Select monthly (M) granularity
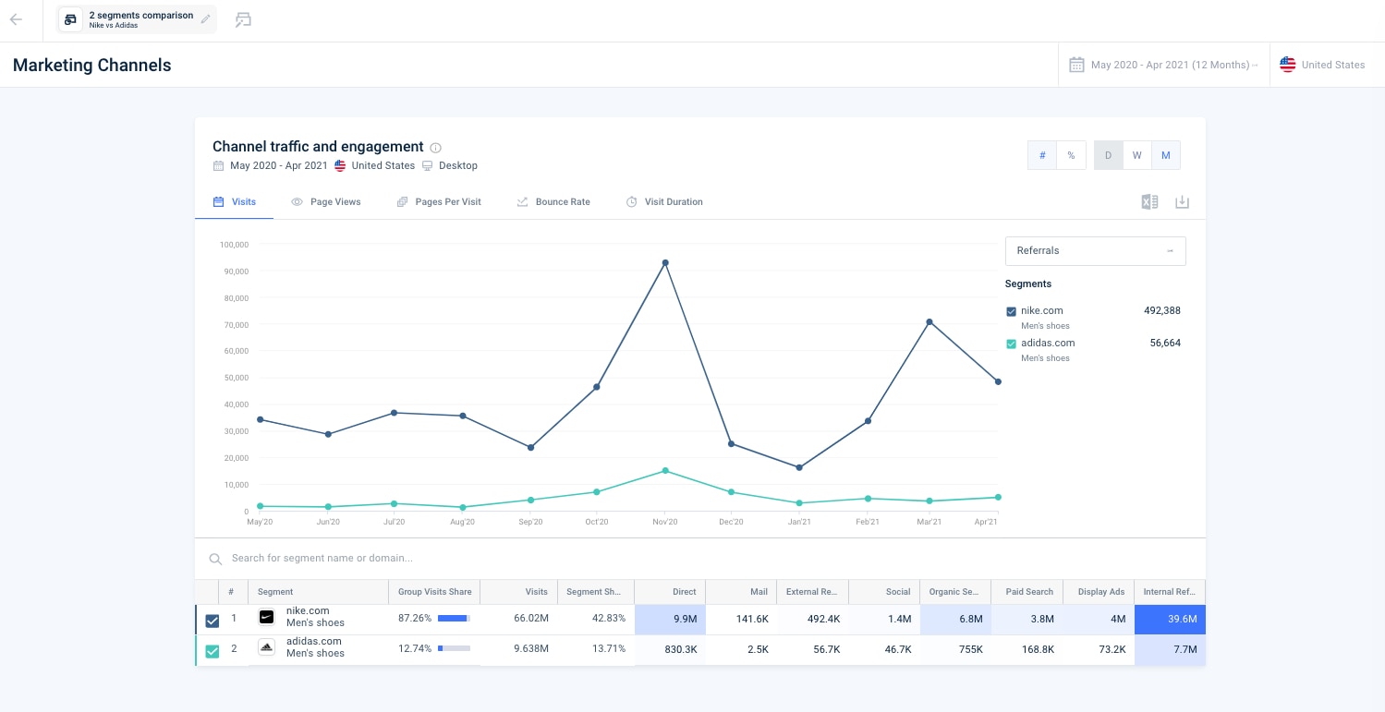 (x=1166, y=155)
